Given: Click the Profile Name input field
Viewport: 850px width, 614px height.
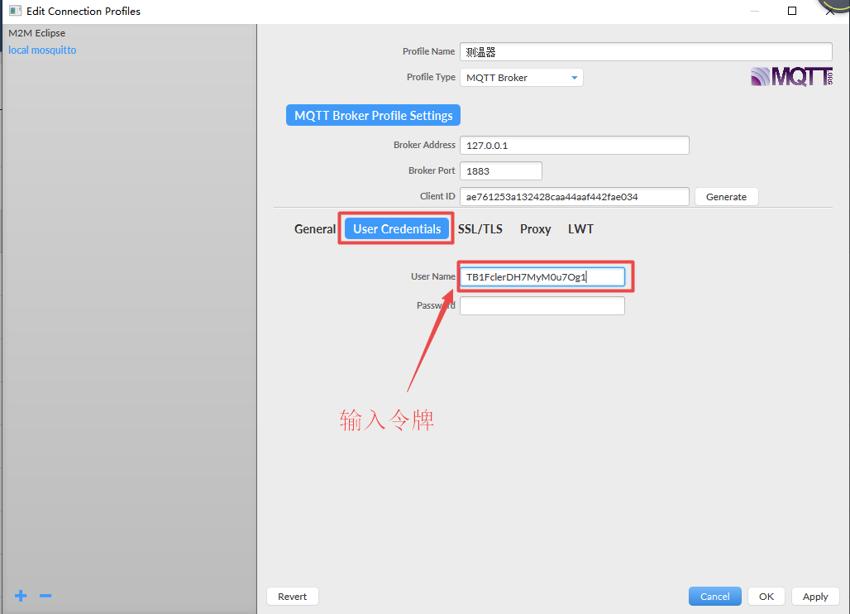Looking at the screenshot, I should (x=645, y=51).
